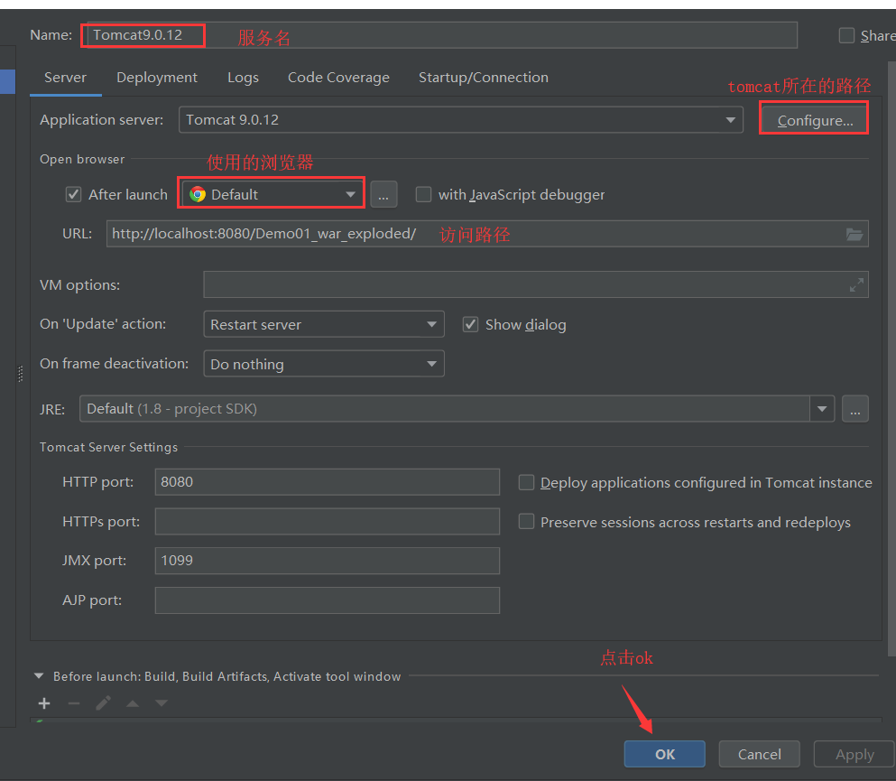Open the Application server dropdown

click(x=460, y=120)
